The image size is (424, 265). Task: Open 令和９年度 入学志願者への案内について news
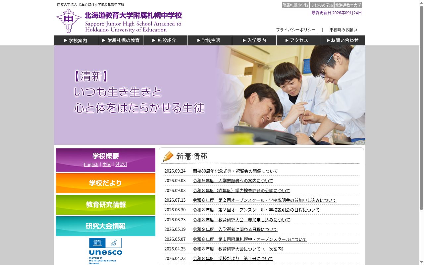click(x=233, y=181)
